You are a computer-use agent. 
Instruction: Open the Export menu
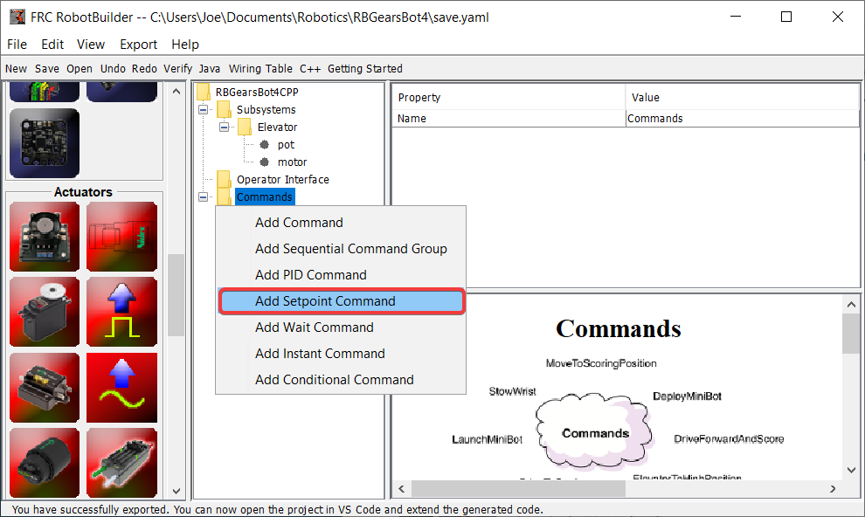(x=138, y=44)
